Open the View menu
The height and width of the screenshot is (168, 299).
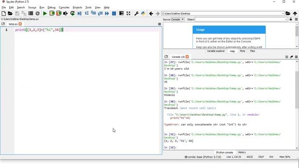98,7
